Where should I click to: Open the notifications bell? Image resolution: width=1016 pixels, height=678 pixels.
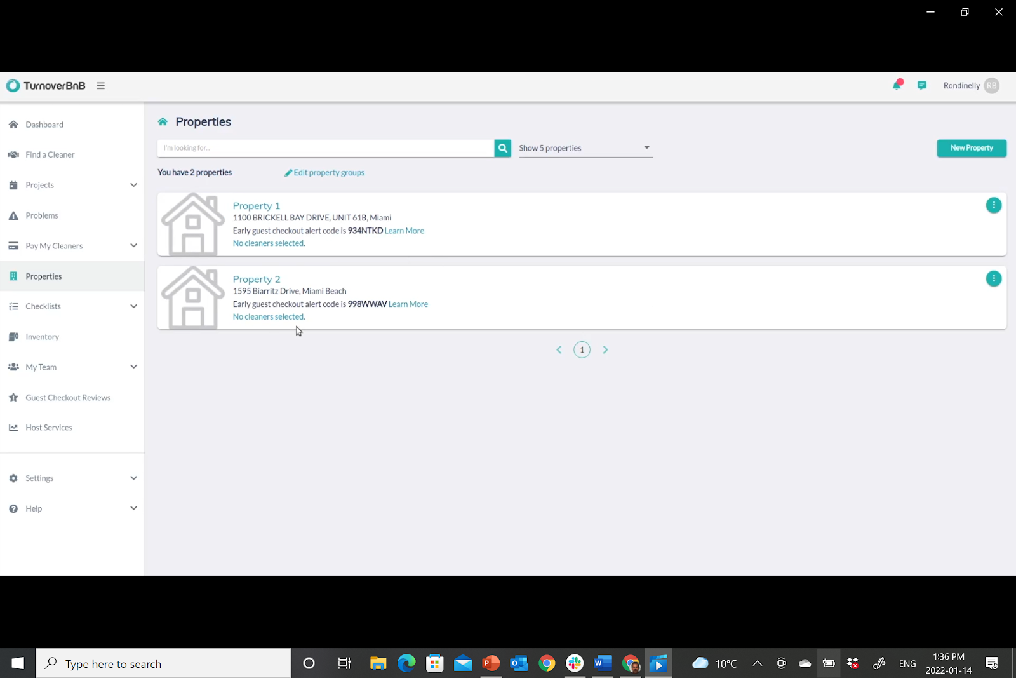coord(897,85)
